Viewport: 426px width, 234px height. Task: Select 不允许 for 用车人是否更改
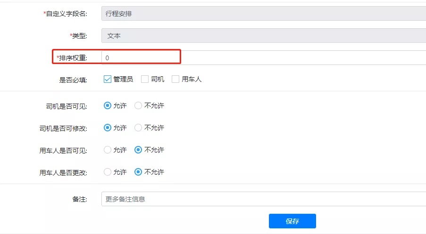click(x=138, y=172)
